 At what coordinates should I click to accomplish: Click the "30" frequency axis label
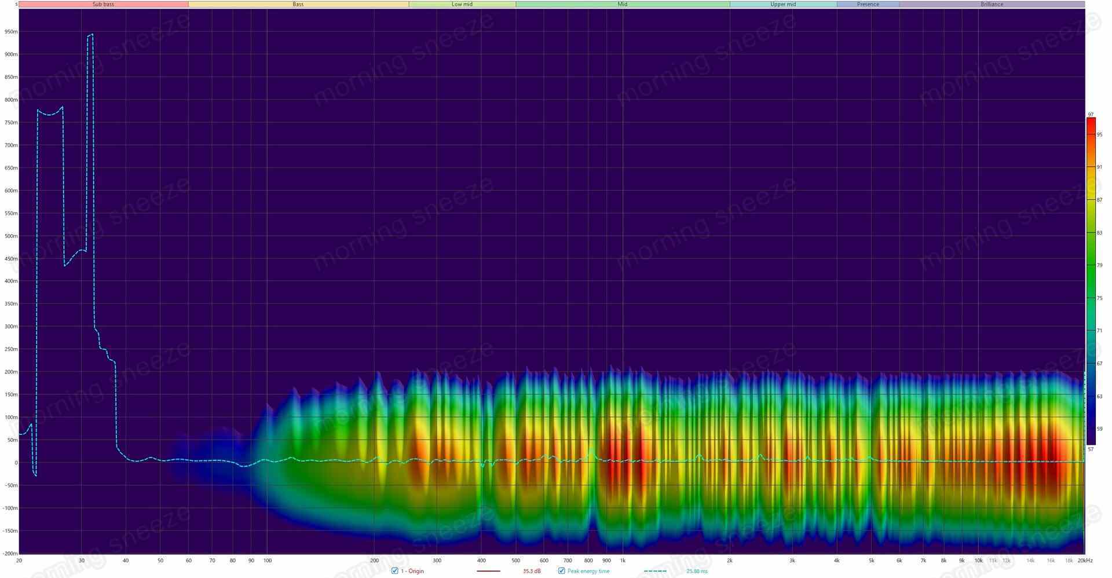pos(82,561)
